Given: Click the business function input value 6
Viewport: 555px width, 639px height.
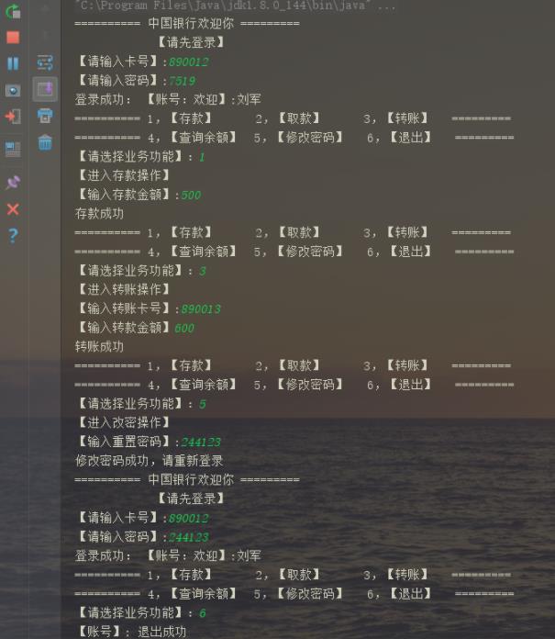Looking at the screenshot, I should [x=203, y=613].
